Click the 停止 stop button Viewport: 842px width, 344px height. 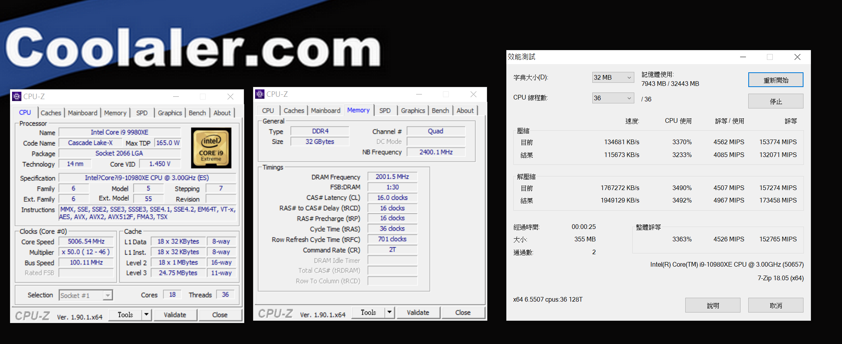[x=776, y=101]
